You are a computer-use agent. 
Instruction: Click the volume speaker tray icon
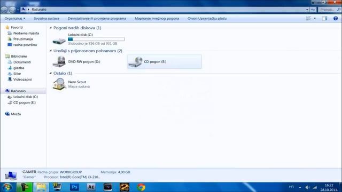(x=307, y=187)
